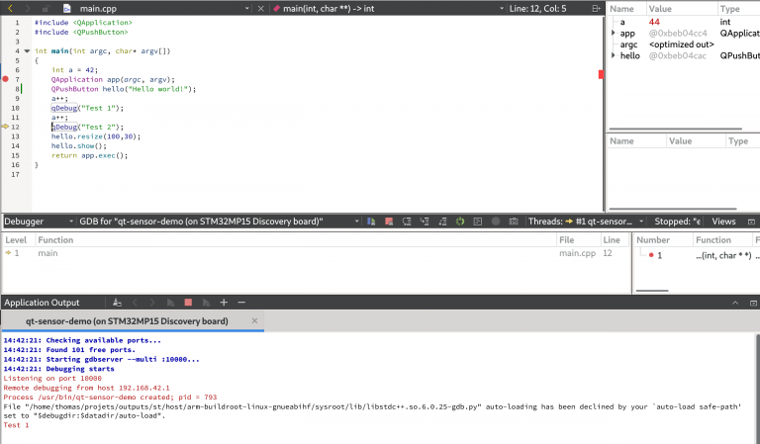
Task: Zoom out the Application Output text
Action: point(241,303)
